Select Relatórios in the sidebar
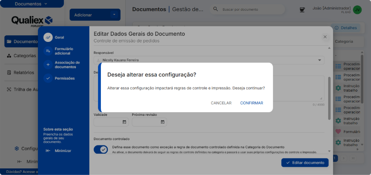Screen dimensions: 371x175 pyautogui.click(x=23, y=72)
